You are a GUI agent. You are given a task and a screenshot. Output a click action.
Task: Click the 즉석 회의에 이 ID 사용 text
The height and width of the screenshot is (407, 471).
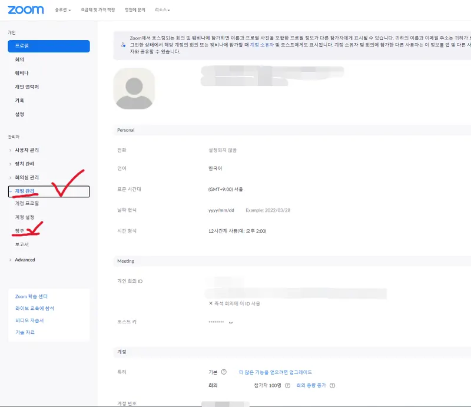pyautogui.click(x=237, y=303)
